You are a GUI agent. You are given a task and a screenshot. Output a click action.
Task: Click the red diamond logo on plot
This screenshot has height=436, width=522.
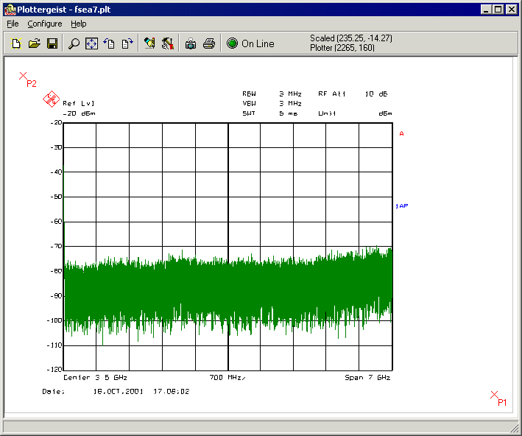[51, 99]
